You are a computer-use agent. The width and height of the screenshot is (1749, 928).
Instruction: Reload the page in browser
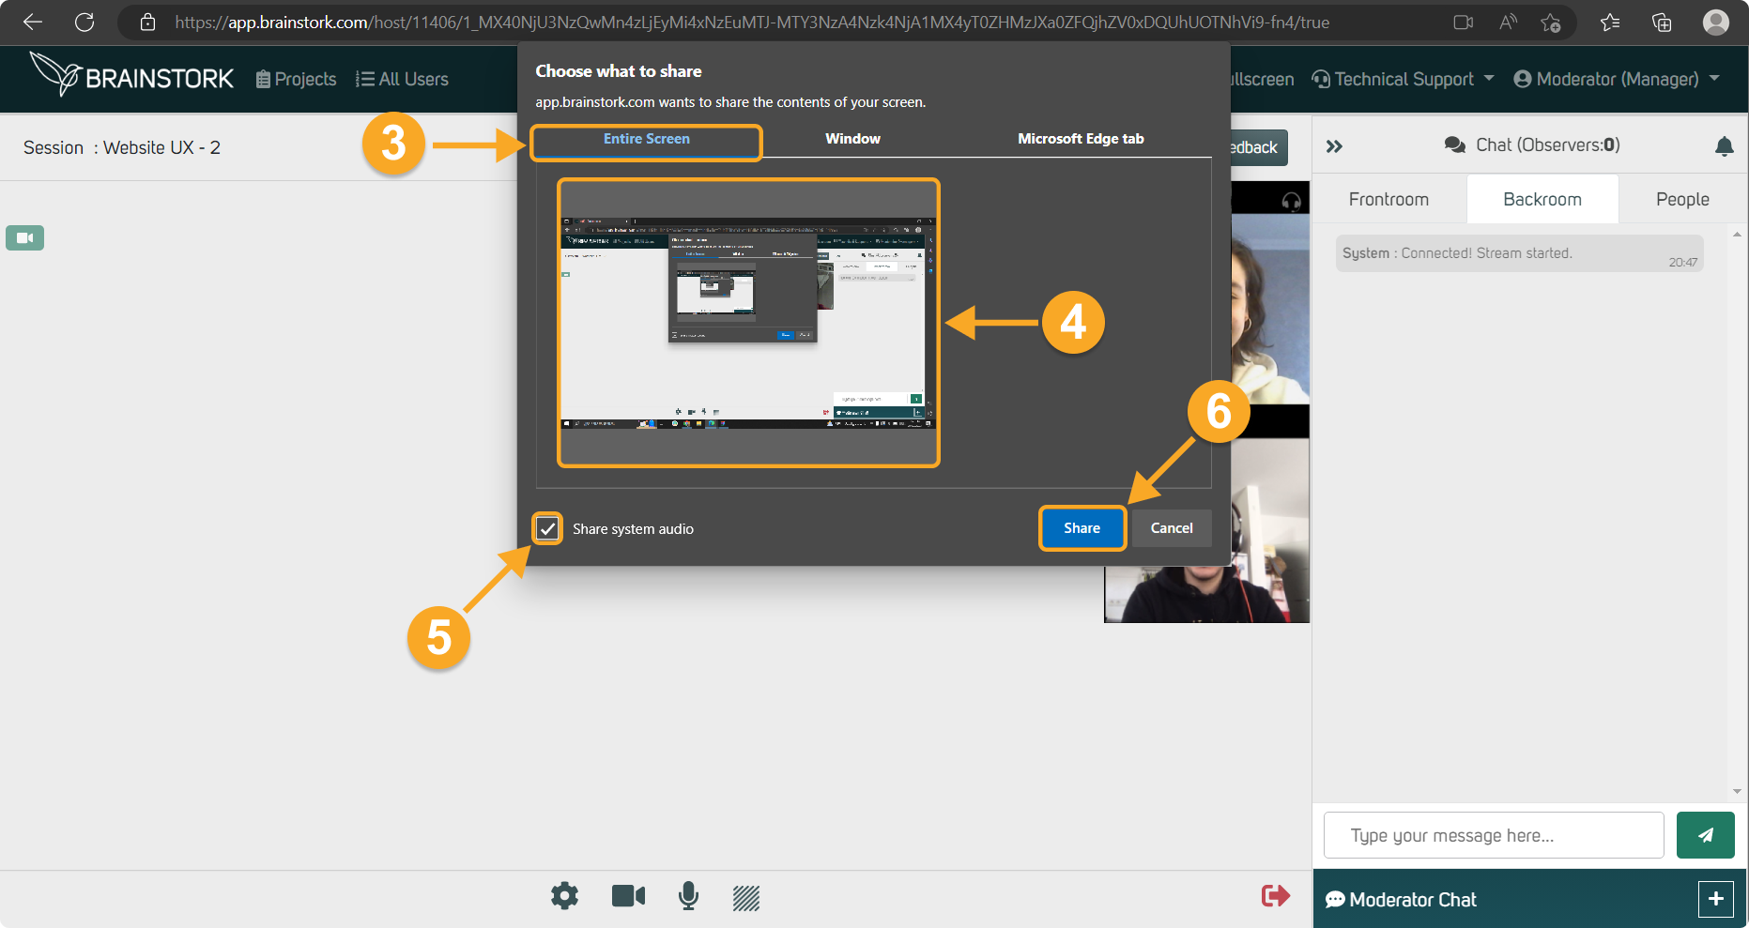click(84, 22)
